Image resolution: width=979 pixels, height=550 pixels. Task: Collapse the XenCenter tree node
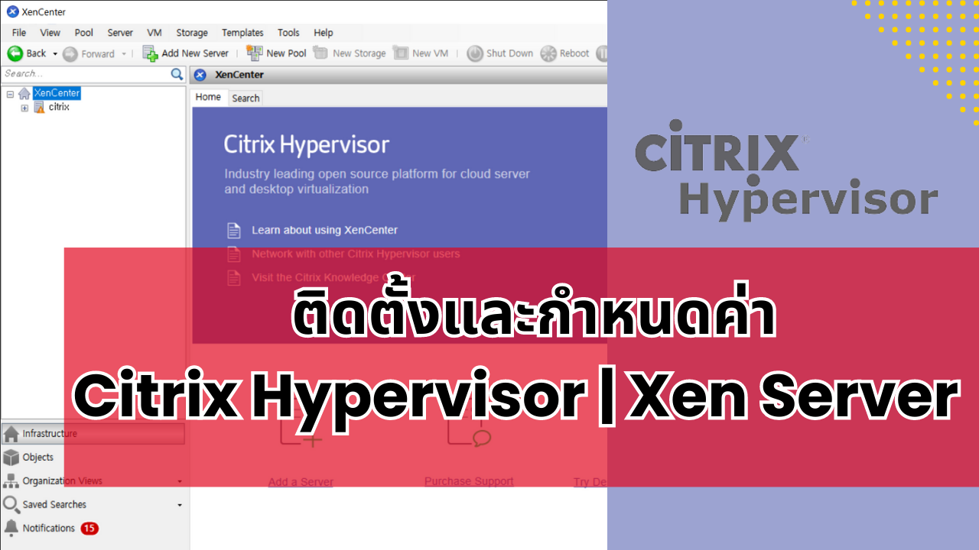(10, 93)
